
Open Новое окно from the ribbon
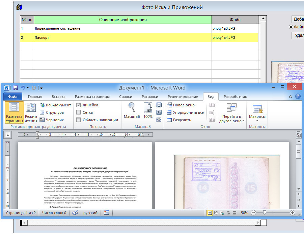(181, 105)
